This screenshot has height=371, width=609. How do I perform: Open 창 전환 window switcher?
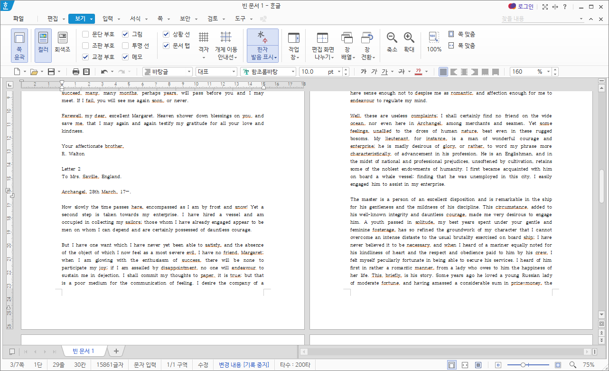367,46
